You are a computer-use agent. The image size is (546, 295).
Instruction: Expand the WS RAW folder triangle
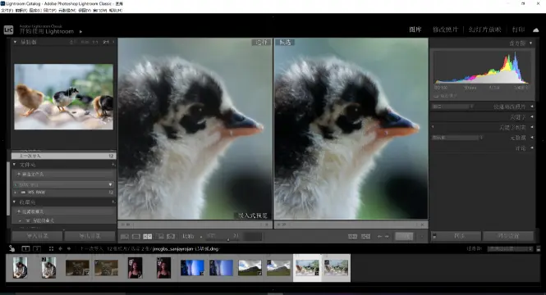(x=15, y=192)
